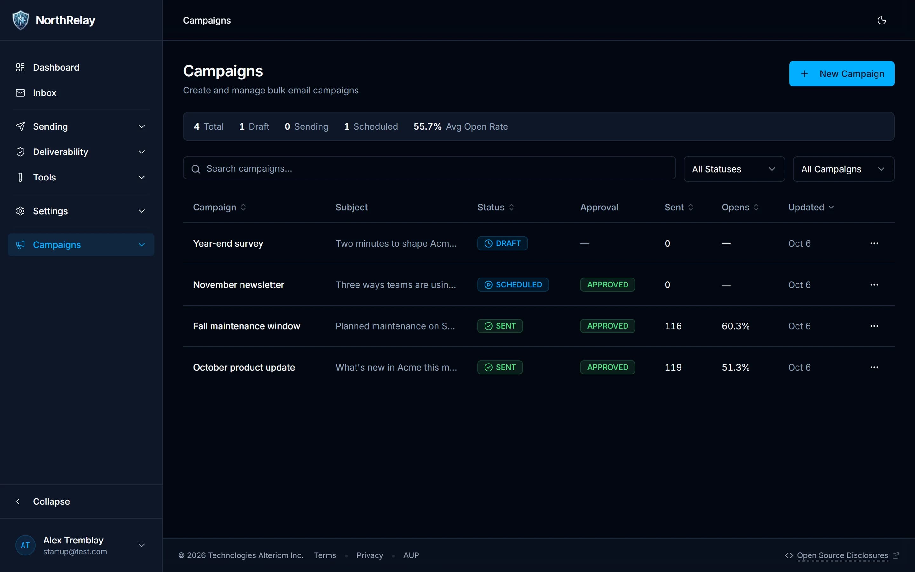Sort by Campaign column
Viewport: 915px width, 572px height.
pyautogui.click(x=220, y=207)
